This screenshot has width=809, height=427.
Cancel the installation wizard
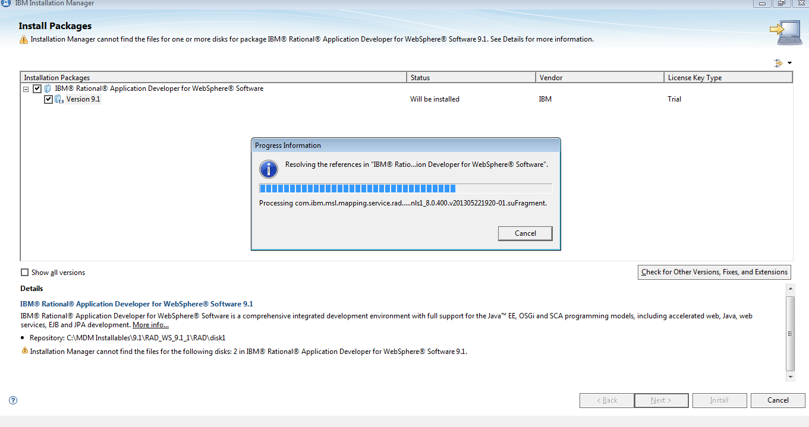click(x=778, y=400)
